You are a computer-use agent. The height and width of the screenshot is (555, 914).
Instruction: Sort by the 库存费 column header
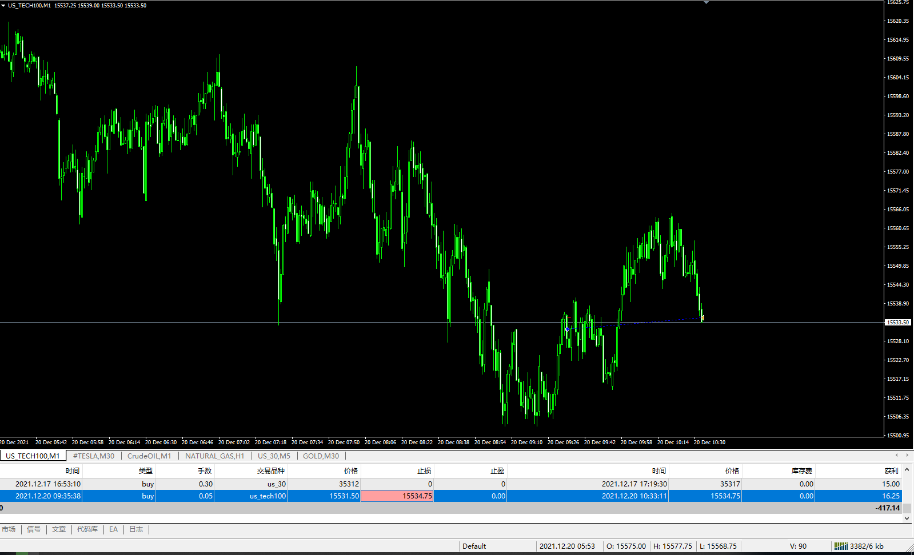[778, 471]
